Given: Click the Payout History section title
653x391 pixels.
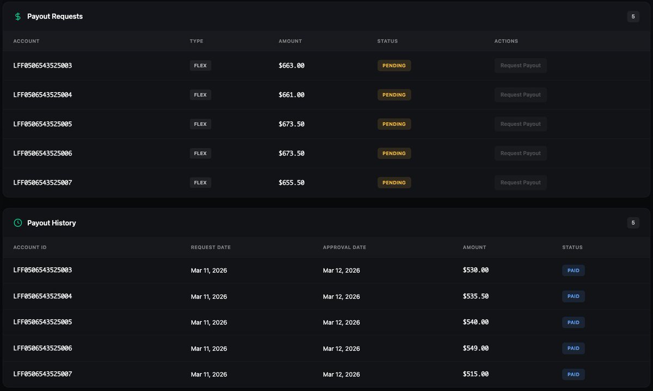Looking at the screenshot, I should click(52, 223).
